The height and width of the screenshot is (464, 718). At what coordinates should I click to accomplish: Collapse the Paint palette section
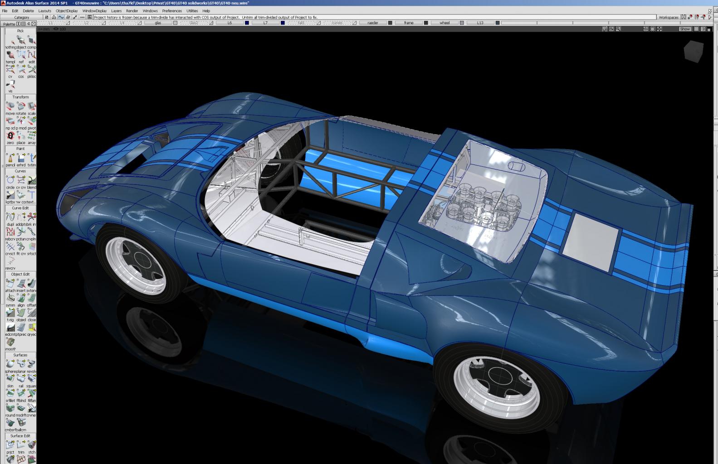20,149
